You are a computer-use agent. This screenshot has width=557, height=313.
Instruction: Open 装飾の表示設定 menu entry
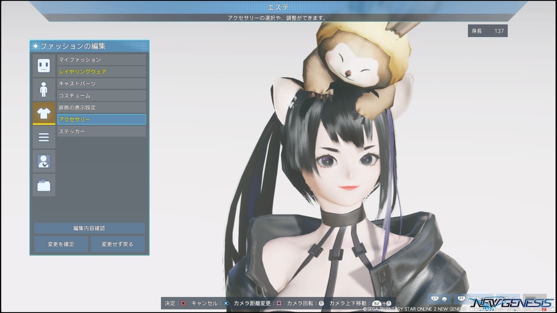tap(101, 108)
